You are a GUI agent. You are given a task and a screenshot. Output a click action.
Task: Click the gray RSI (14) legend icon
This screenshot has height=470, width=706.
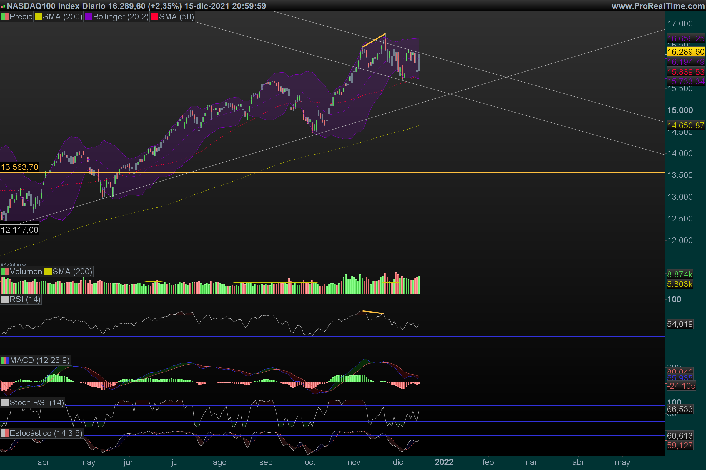click(x=5, y=299)
